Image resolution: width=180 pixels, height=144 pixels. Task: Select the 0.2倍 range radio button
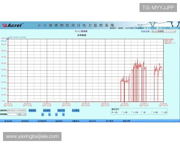112,112
